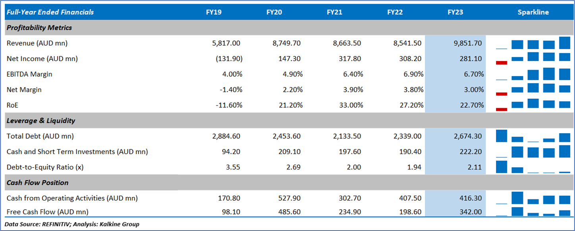Click the Debt-to-Equity Ratio sparkline
The height and width of the screenshot is (231, 575).
point(533,167)
